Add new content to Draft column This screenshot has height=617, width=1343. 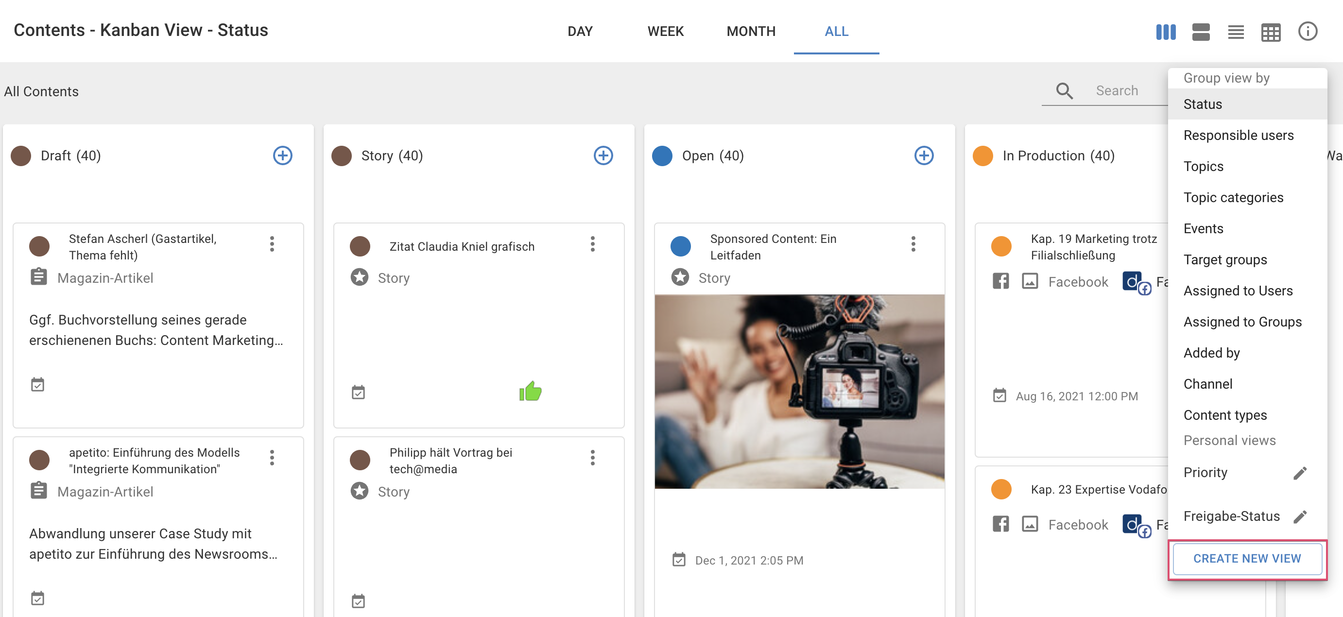pos(283,155)
